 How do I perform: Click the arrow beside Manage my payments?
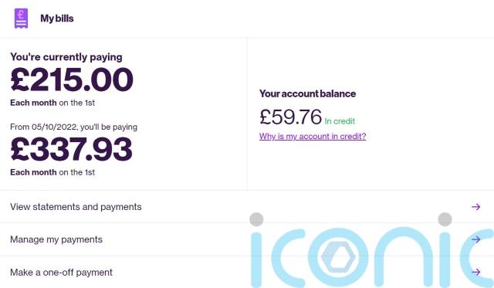[x=475, y=239]
